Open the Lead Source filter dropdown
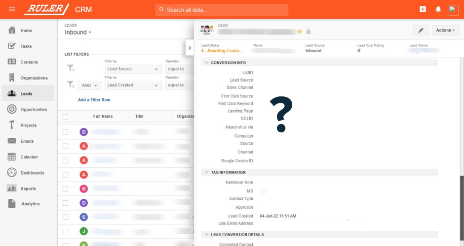 tap(133, 69)
